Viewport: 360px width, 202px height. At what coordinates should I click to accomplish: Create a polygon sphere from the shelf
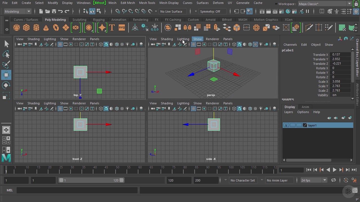click(16, 27)
